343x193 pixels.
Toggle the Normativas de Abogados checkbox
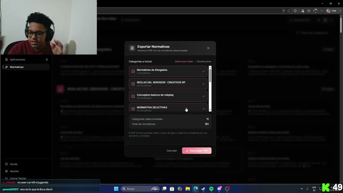[133, 71]
